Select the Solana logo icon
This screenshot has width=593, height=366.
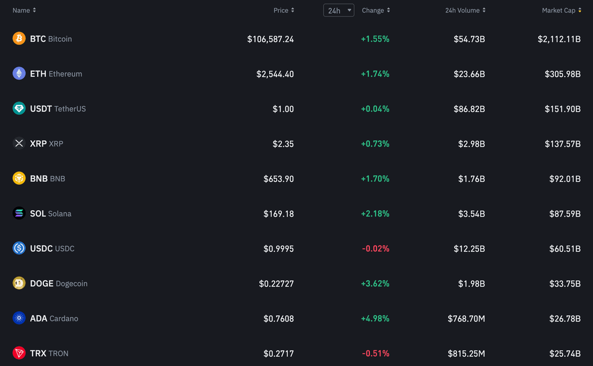(x=19, y=213)
